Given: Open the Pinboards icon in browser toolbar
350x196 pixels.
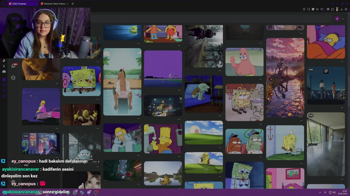Looking at the screenshot, I should click(304, 9).
